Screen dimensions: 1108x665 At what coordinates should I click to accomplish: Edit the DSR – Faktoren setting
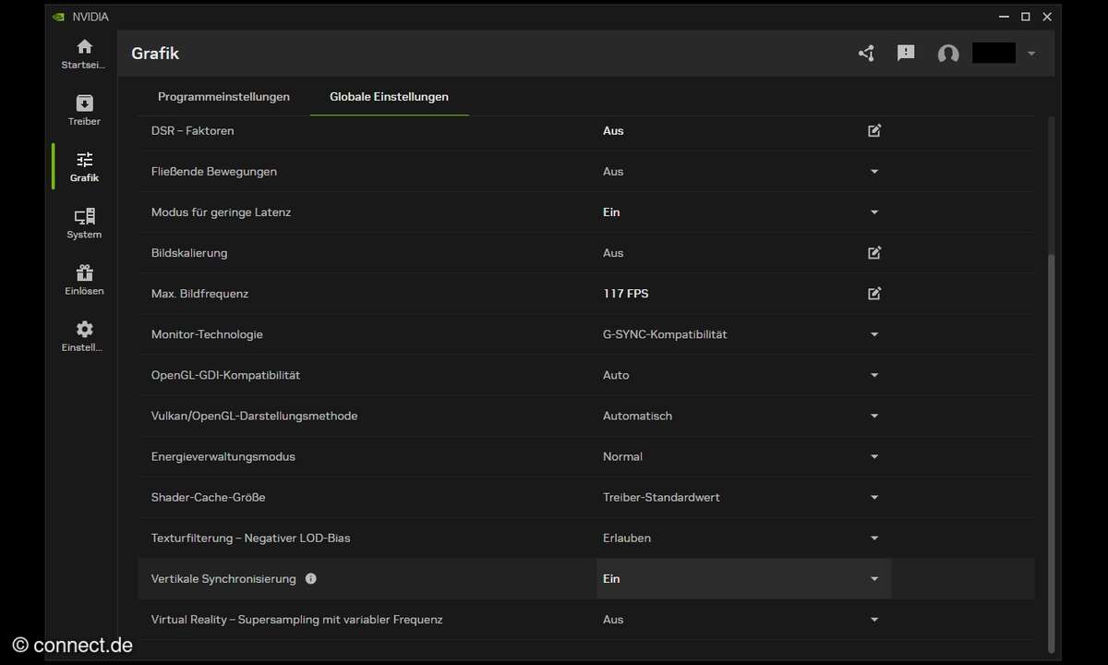874,130
